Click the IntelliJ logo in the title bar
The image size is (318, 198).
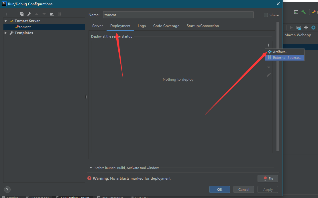pyautogui.click(x=4, y=4)
